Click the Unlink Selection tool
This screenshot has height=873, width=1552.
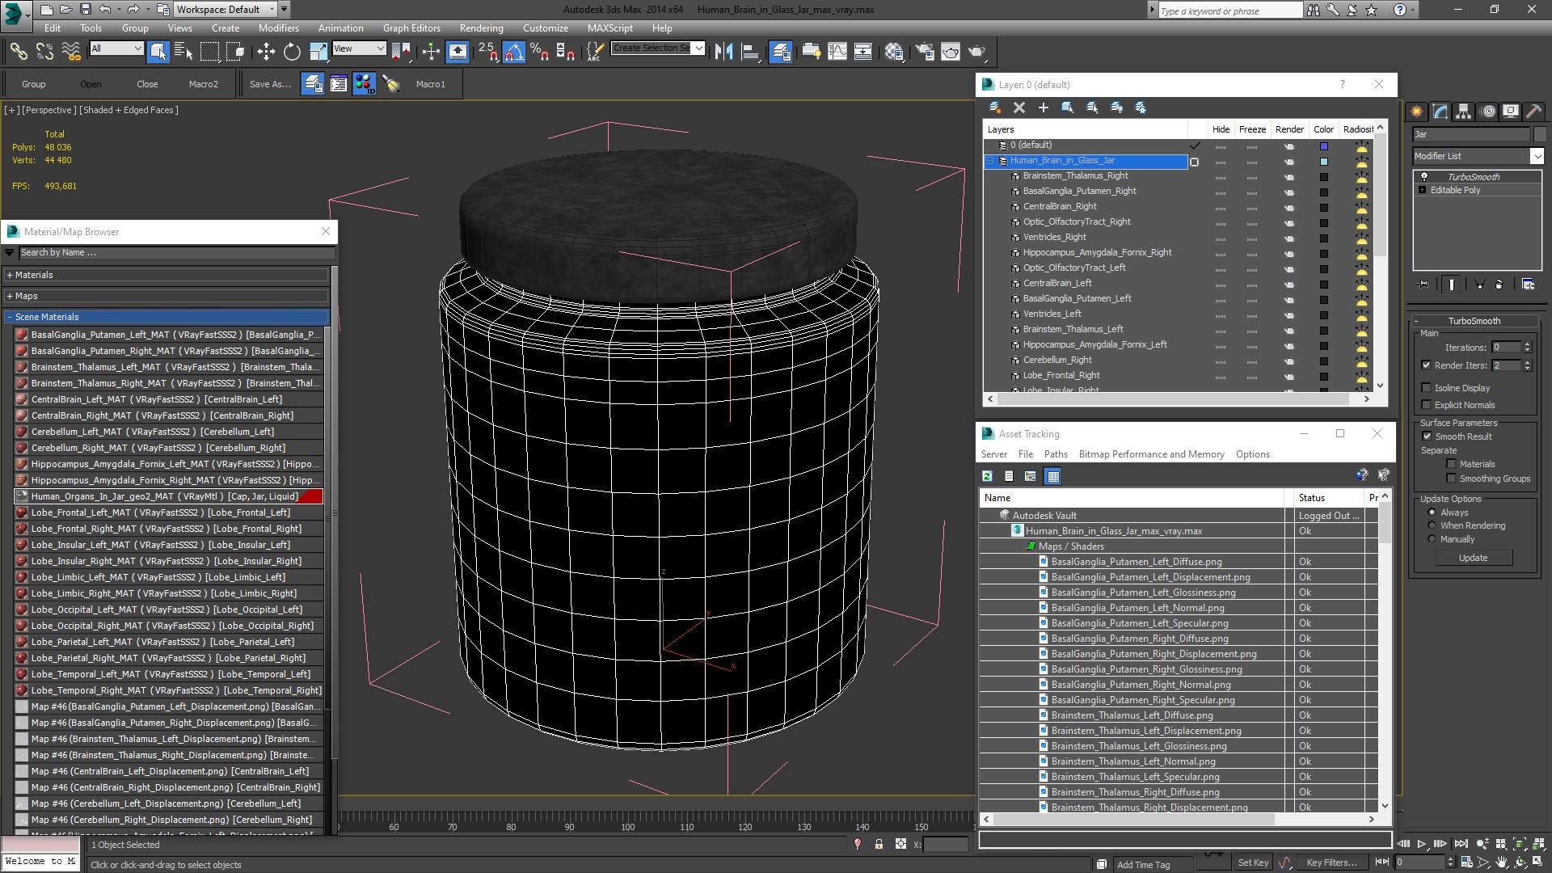[44, 52]
